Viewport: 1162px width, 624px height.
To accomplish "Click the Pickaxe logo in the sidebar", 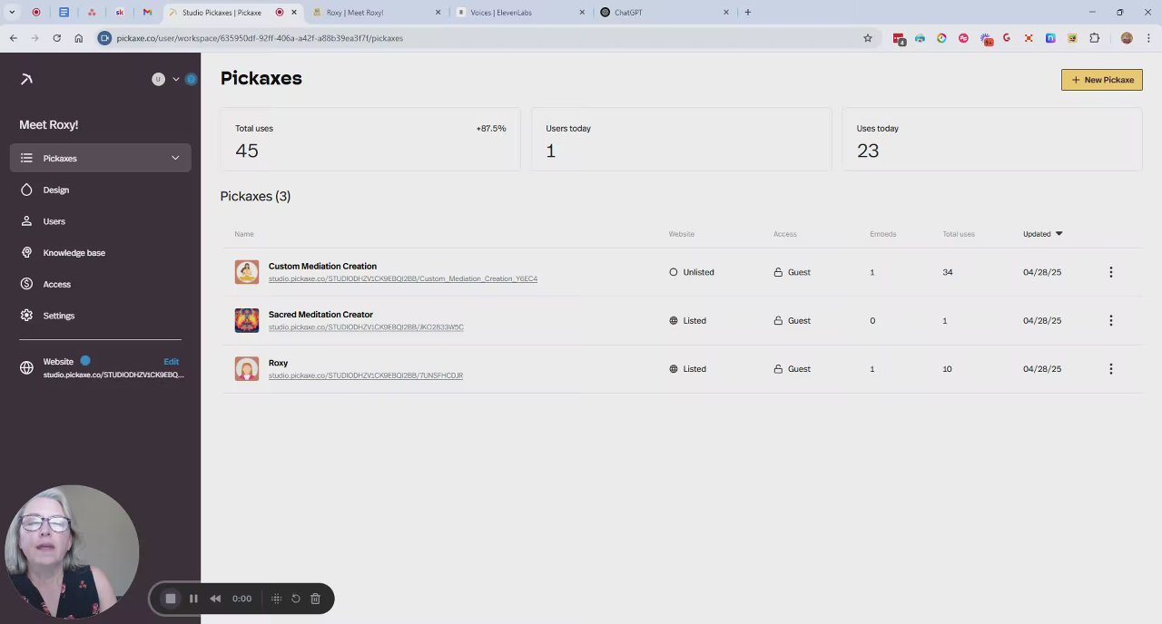I will [x=26, y=79].
